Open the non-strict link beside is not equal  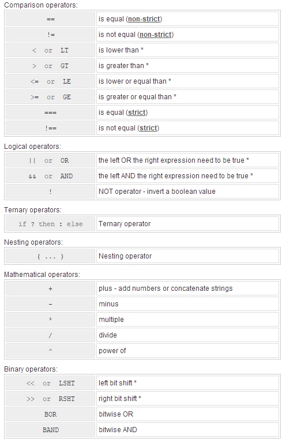156,35
